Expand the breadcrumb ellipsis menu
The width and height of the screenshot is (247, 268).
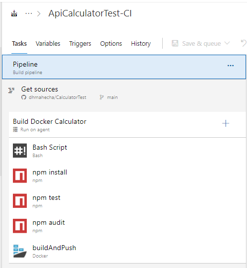pyautogui.click(x=29, y=13)
